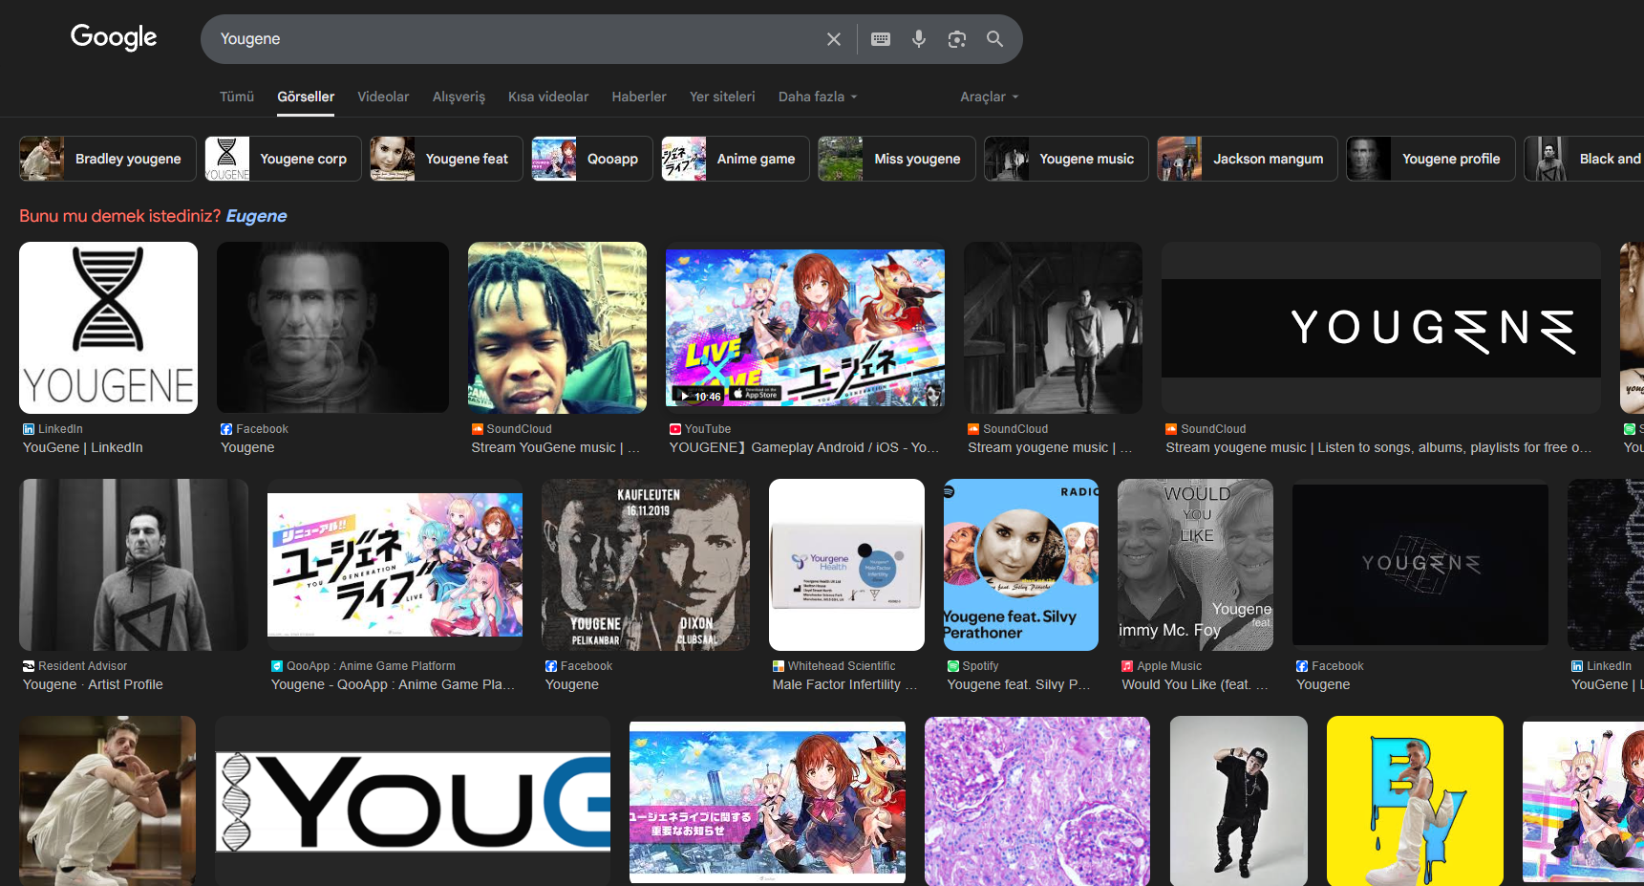Screen dimensions: 1644x886
Task: Filter by Anime game chip
Action: [x=736, y=159]
